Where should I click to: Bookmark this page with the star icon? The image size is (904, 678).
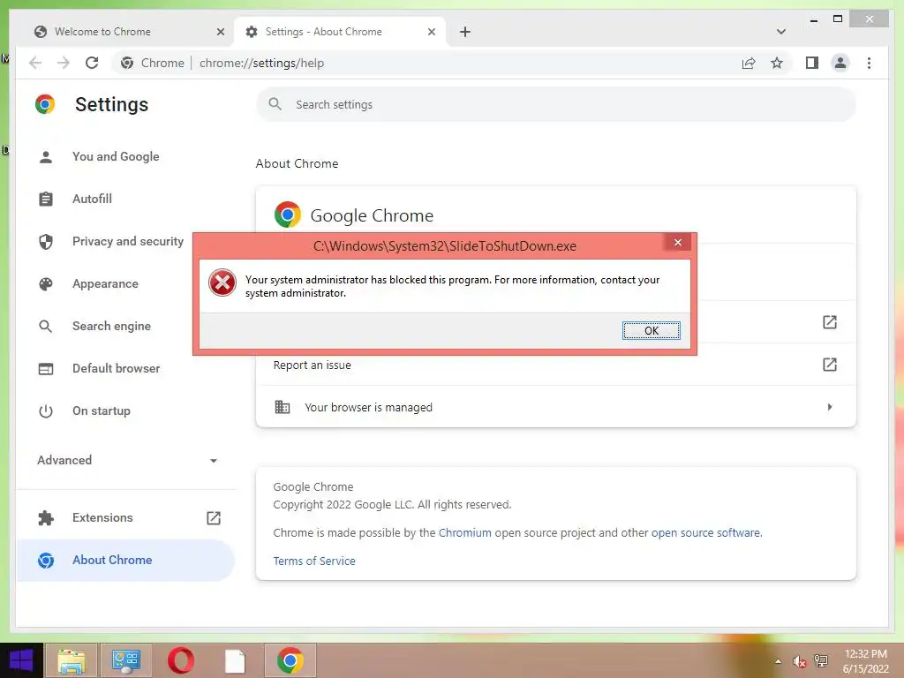[x=777, y=63]
